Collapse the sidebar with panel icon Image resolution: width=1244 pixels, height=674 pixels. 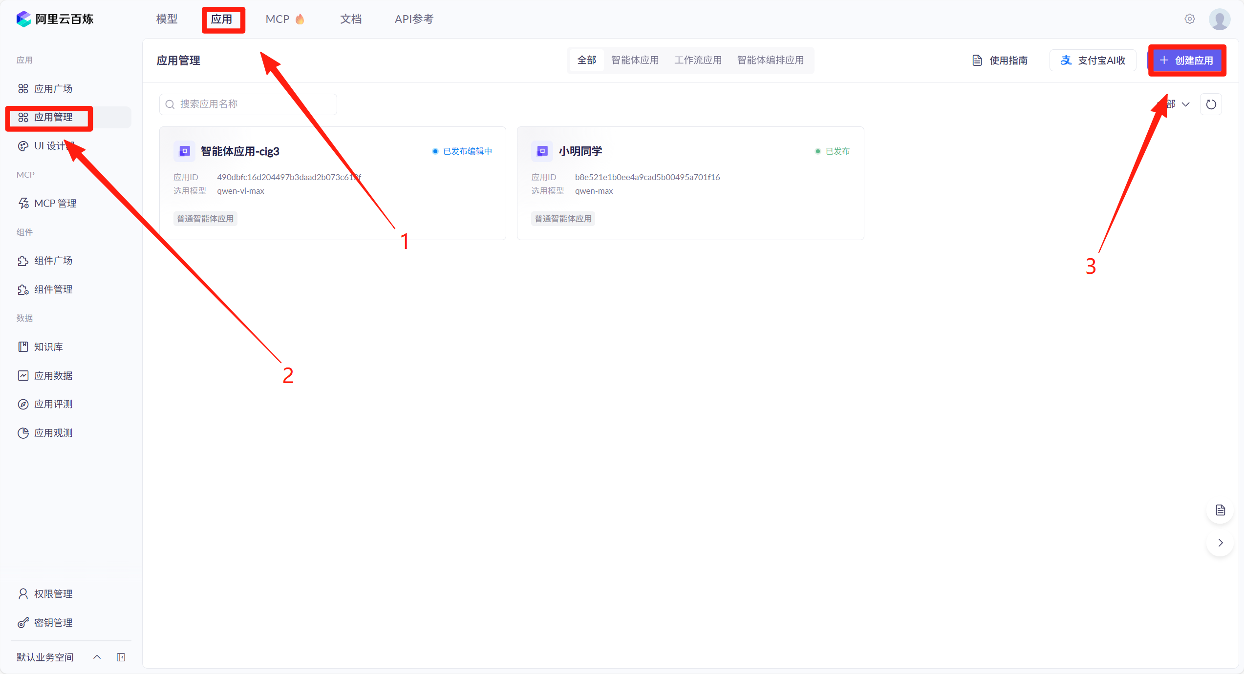121,657
